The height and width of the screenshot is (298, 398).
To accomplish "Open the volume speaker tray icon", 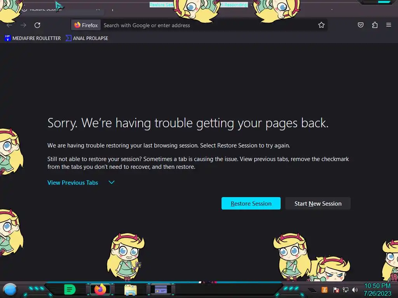I will 354,289.
